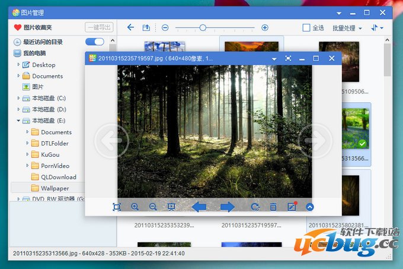The height and width of the screenshot is (269, 403).
Task: Go to next image with blue right arrow
Action: pos(228,207)
